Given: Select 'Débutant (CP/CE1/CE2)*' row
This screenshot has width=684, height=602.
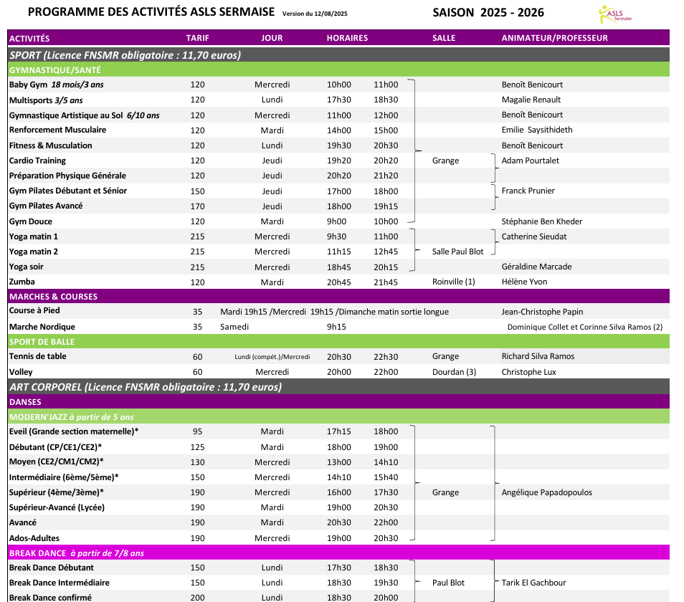Looking at the screenshot, I should pos(55,447).
